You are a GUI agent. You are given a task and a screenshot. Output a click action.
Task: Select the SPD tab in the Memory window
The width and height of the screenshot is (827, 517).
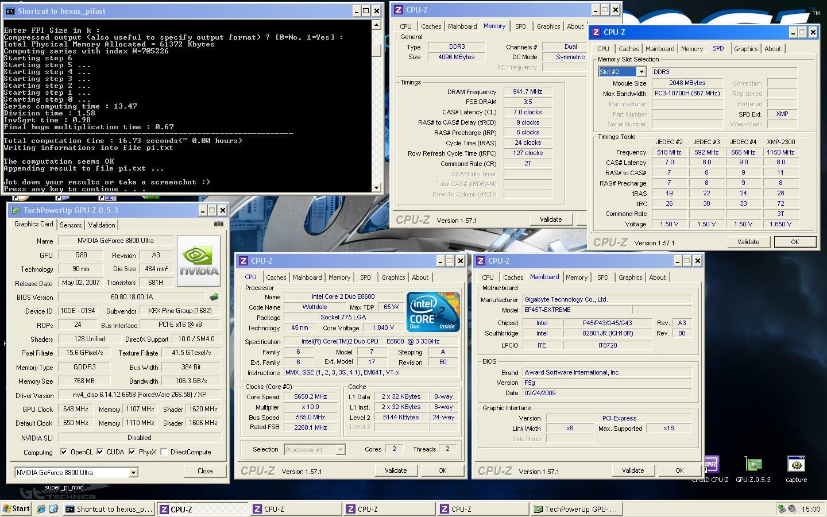point(520,26)
